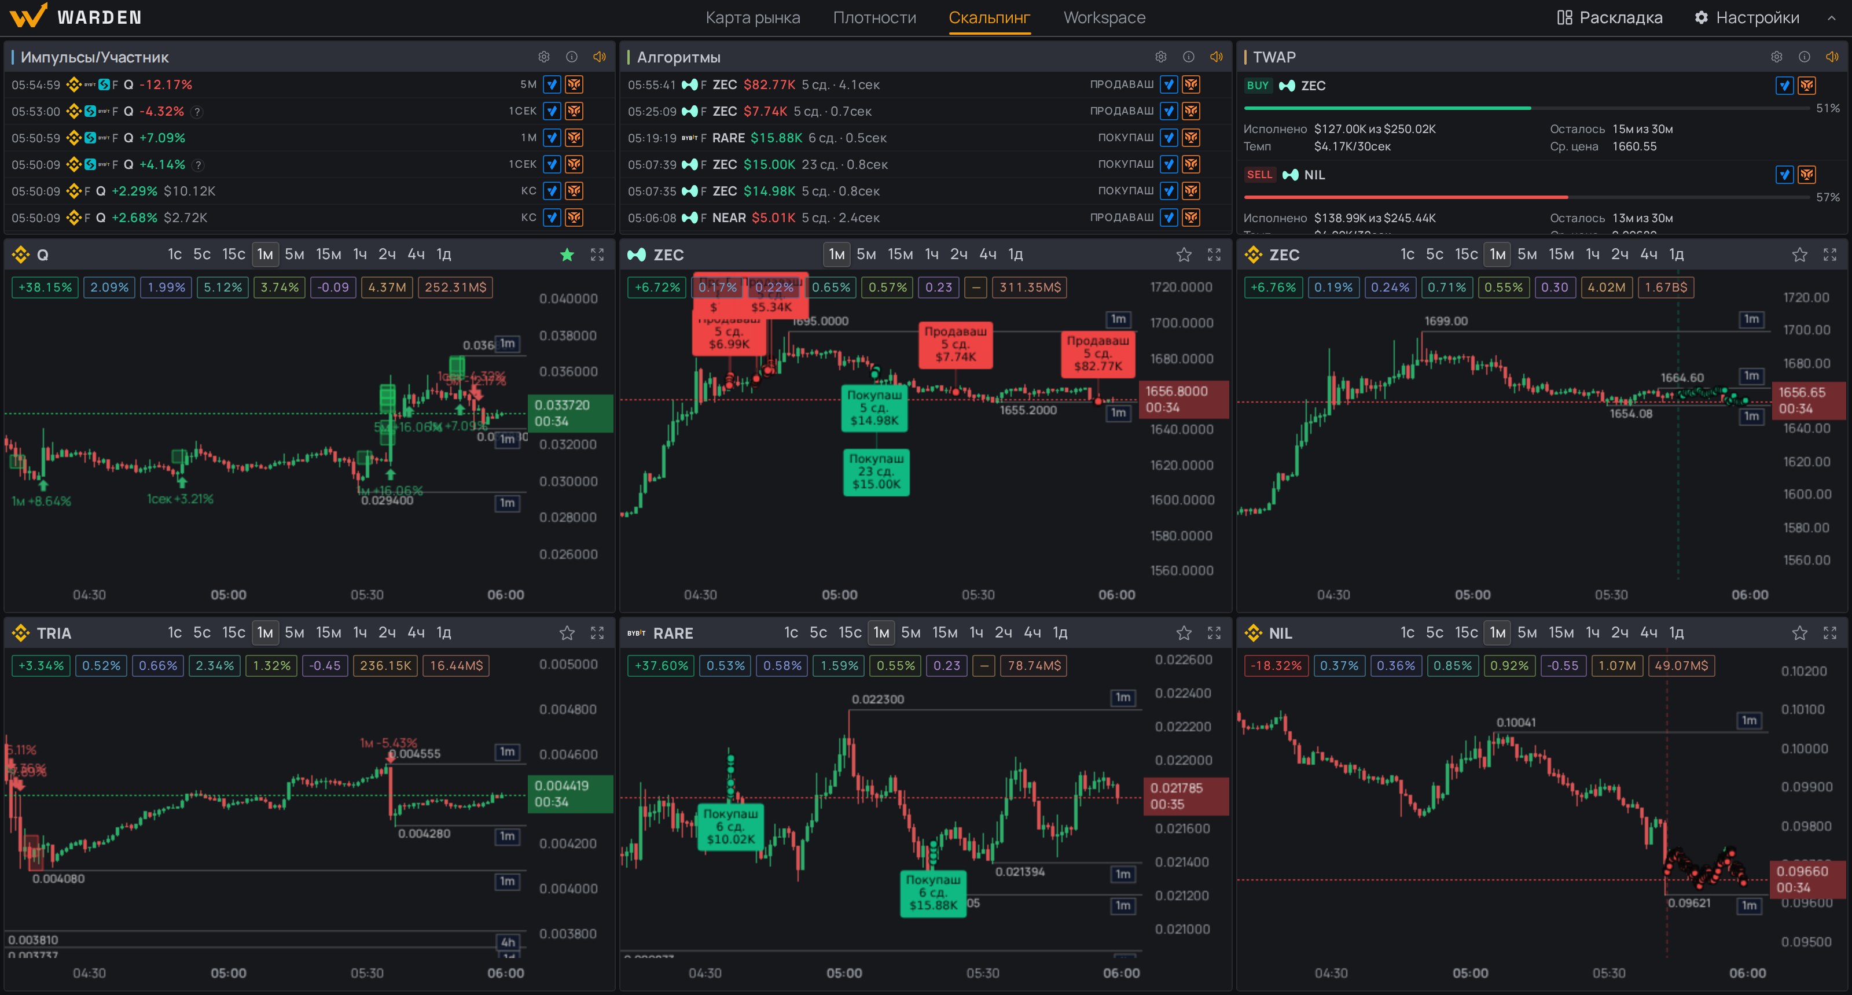Viewport: 1852px width, 995px height.
Task: Open Раскладка layout menu
Action: point(1610,17)
